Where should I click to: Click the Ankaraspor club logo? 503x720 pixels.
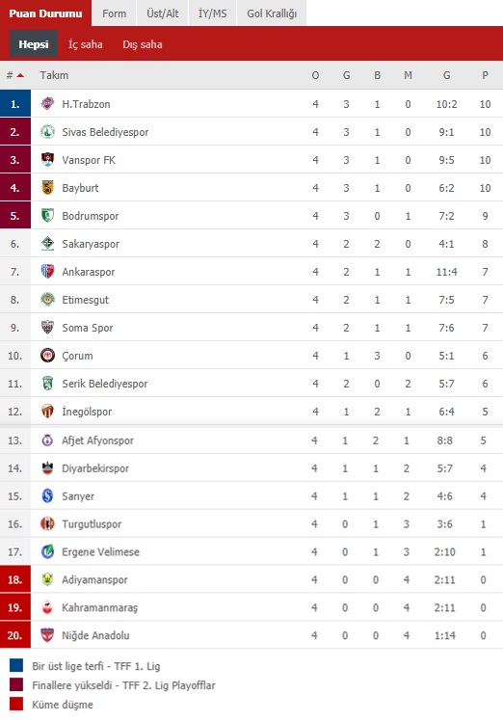click(x=47, y=272)
